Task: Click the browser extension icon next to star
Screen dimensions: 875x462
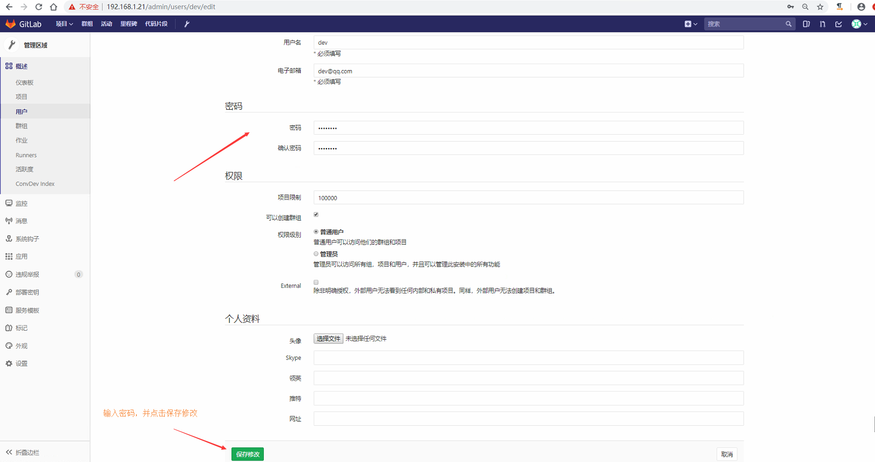Action: (840, 7)
